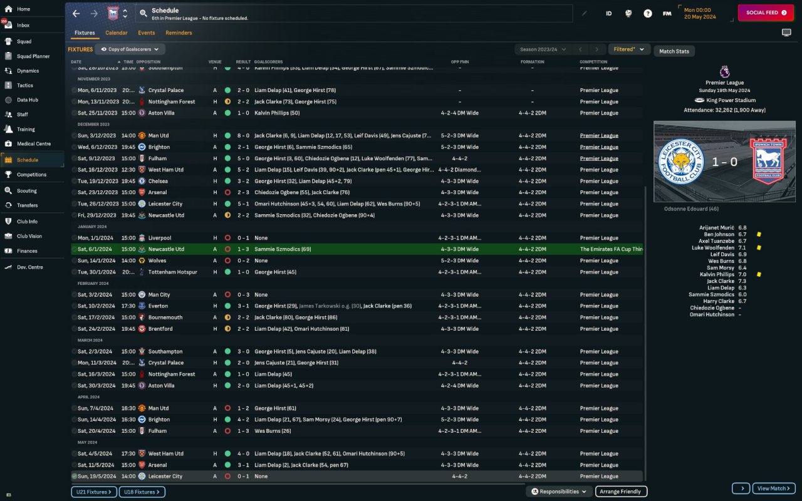Screen dimensions: 802x501
Task: Open the Medical Centre
Action: pos(32,143)
